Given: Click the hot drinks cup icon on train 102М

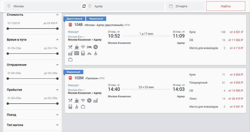Looking at the screenshot, I should coord(77,100).
